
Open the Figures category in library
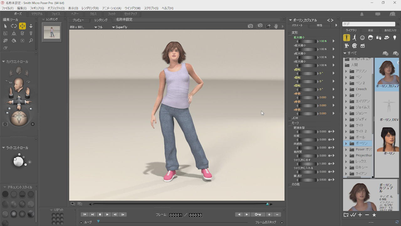[x=346, y=38]
